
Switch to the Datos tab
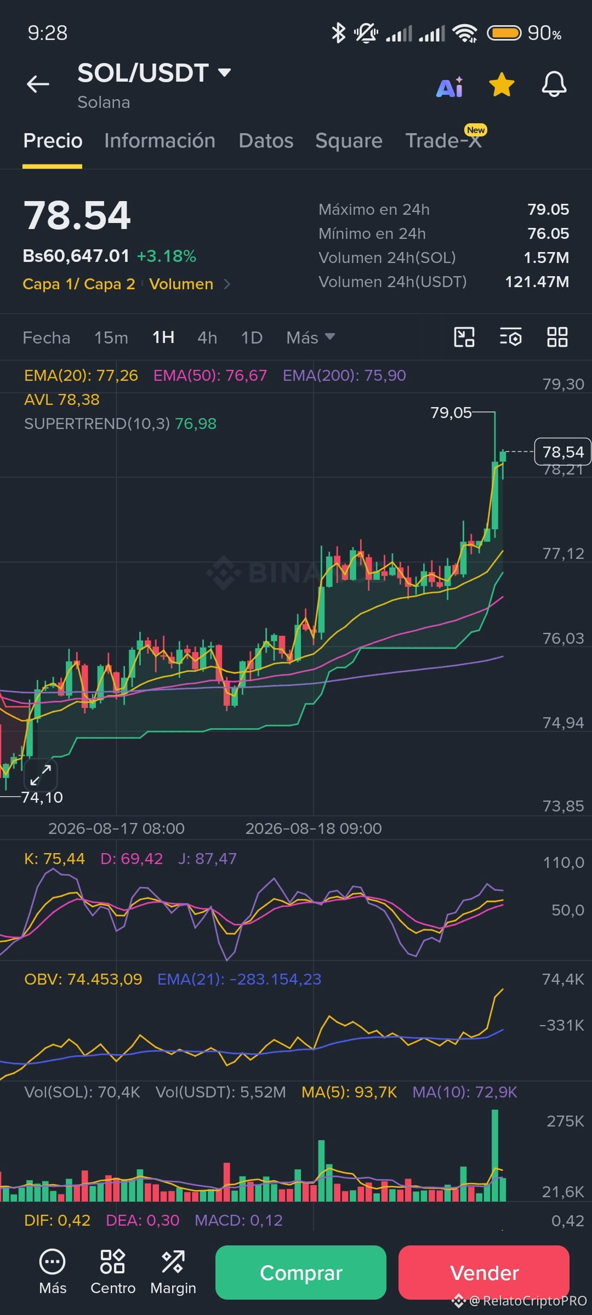pos(266,141)
